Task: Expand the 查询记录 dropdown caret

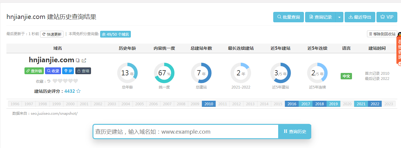Action: pos(339,17)
